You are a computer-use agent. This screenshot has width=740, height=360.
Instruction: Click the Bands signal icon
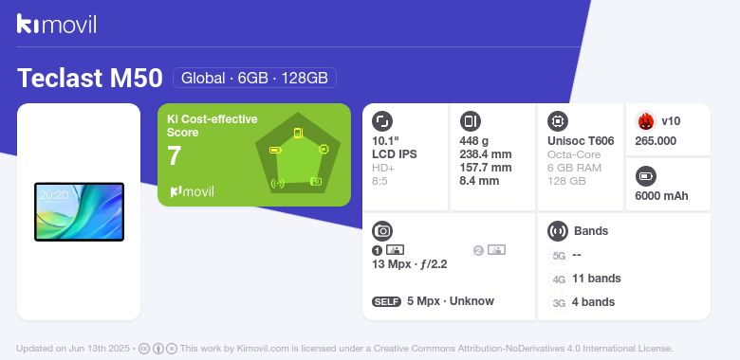[x=558, y=231]
